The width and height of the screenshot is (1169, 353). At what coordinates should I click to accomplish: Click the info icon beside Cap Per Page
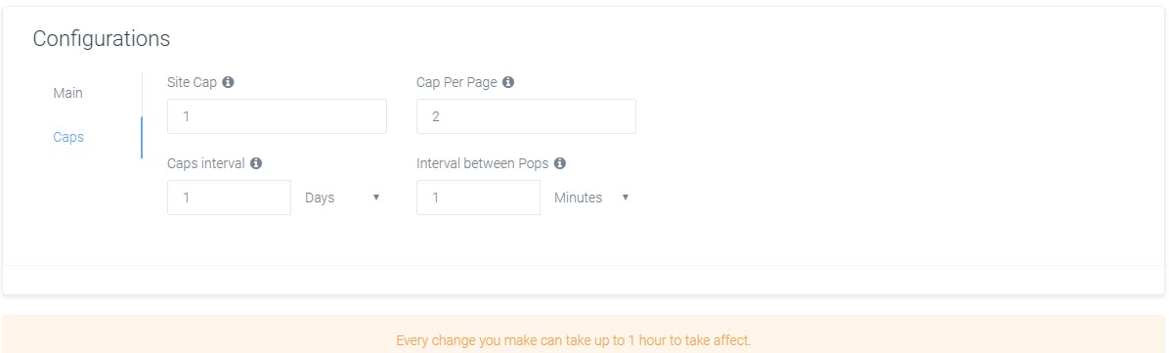tap(507, 82)
